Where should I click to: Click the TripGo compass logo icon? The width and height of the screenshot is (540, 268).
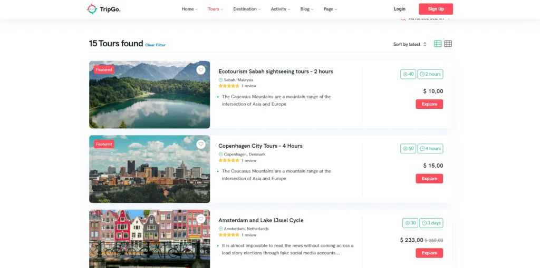[x=92, y=9]
